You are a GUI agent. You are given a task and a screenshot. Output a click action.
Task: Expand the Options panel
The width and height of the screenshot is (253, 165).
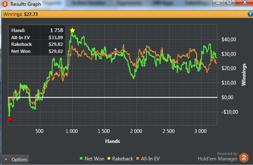click(x=16, y=160)
